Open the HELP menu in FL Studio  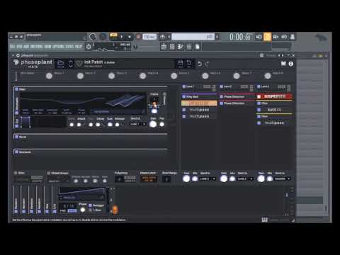click(x=79, y=47)
